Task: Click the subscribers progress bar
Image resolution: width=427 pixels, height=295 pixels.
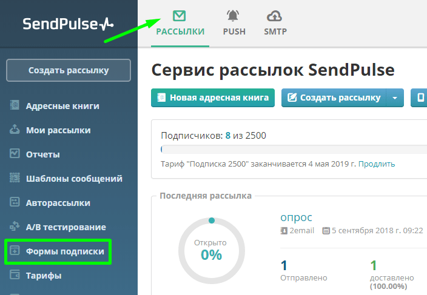Action: pos(294,149)
